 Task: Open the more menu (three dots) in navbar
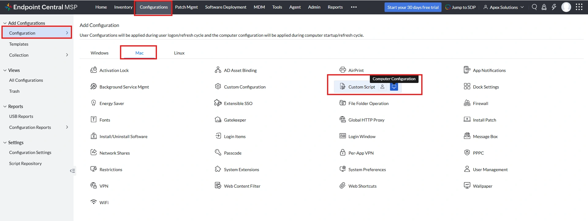[x=354, y=7]
